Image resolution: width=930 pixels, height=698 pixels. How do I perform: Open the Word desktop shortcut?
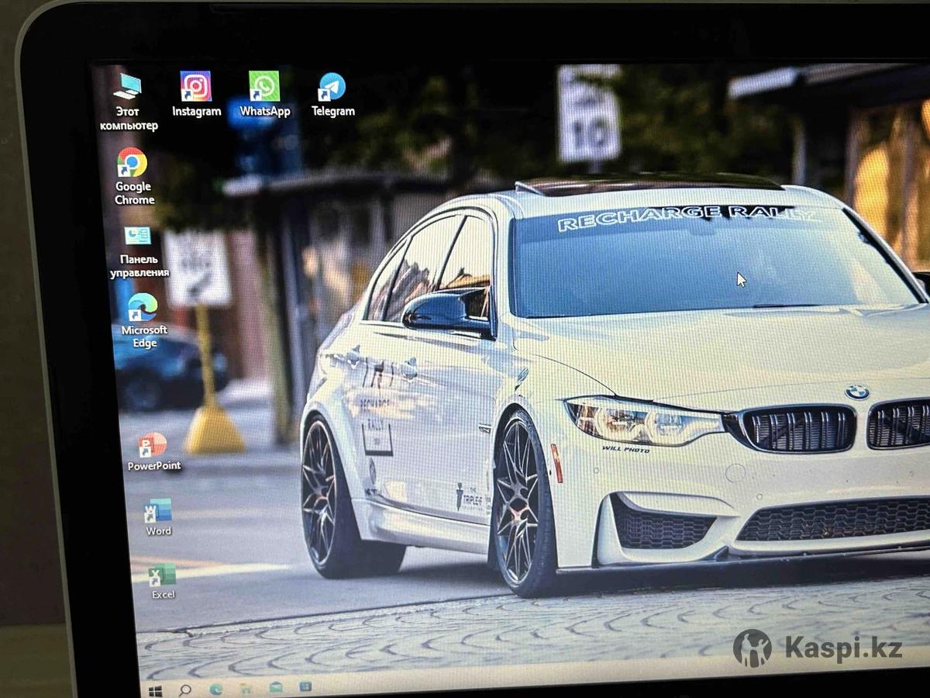[x=158, y=511]
